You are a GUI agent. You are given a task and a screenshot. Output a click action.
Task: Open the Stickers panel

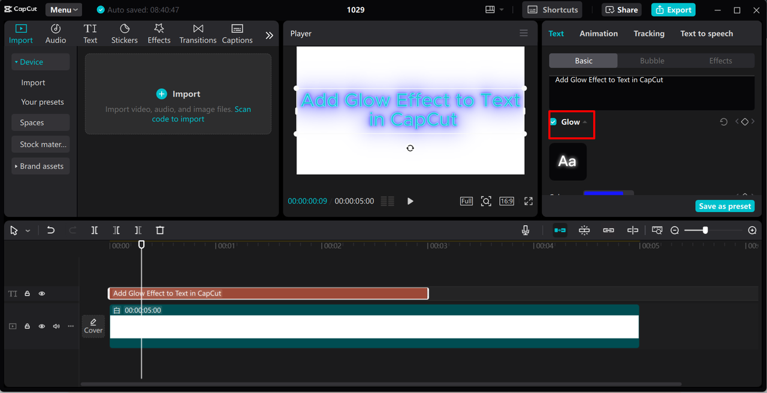[x=125, y=34]
